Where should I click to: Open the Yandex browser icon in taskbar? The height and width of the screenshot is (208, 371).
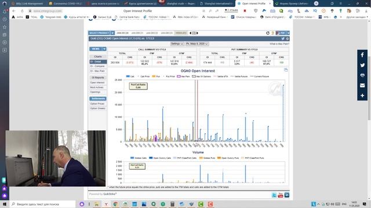(x=106, y=204)
